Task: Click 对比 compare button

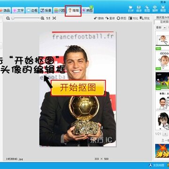Action: click(x=133, y=18)
